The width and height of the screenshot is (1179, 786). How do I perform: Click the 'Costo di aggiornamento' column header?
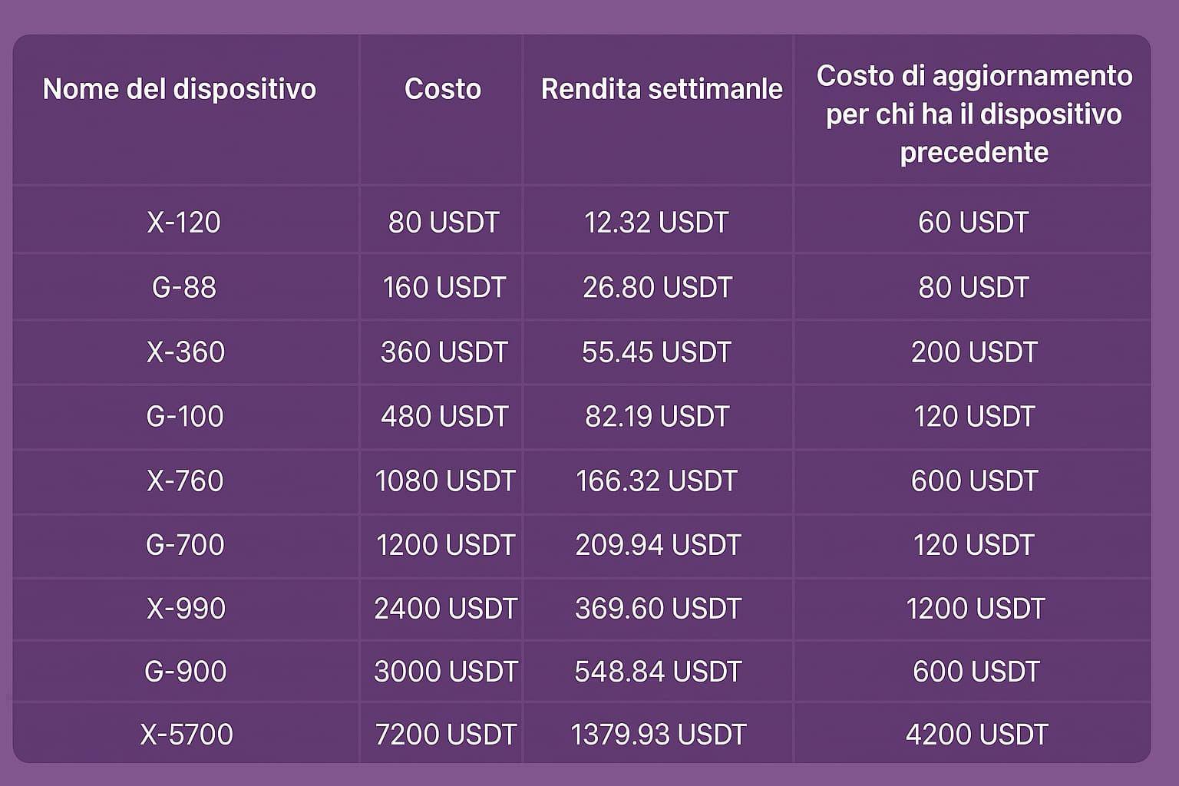pos(973,114)
